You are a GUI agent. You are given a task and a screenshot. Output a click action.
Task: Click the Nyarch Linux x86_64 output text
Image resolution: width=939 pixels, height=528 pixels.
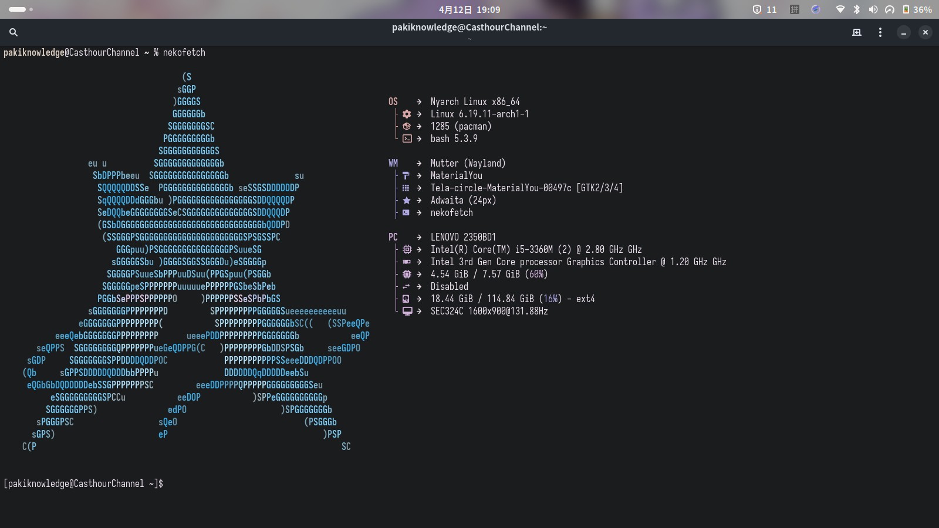(x=475, y=101)
